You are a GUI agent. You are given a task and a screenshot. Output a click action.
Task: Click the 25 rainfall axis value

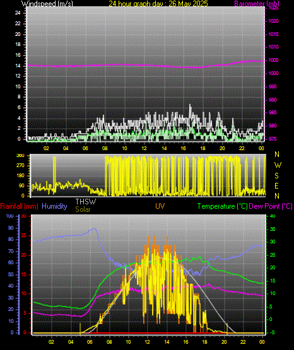pos(24,235)
